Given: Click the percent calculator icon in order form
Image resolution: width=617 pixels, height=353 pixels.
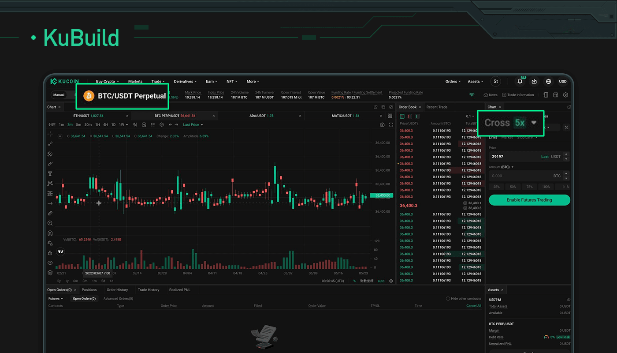Looking at the screenshot, I should pyautogui.click(x=566, y=128).
